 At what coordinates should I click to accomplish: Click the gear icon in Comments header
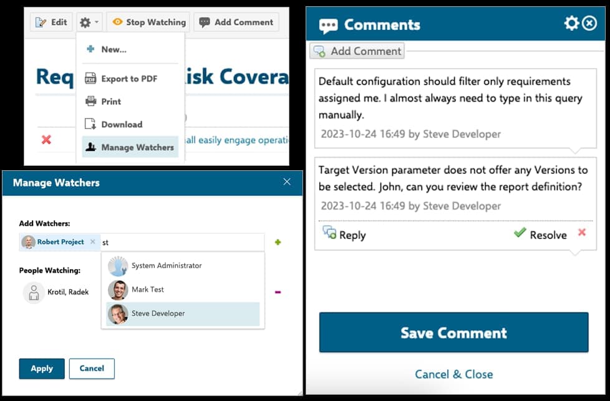[x=571, y=24]
